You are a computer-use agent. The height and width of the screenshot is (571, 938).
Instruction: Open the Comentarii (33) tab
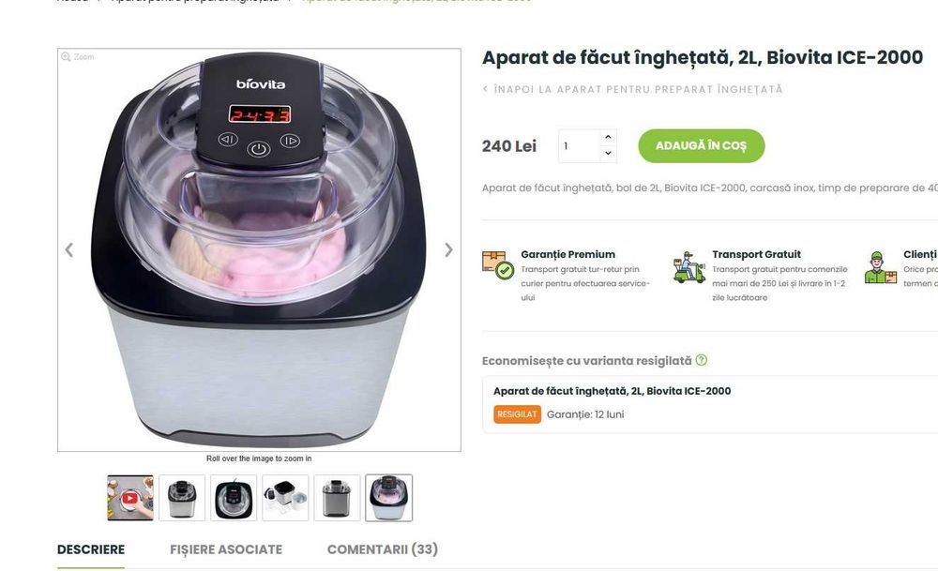tap(383, 549)
